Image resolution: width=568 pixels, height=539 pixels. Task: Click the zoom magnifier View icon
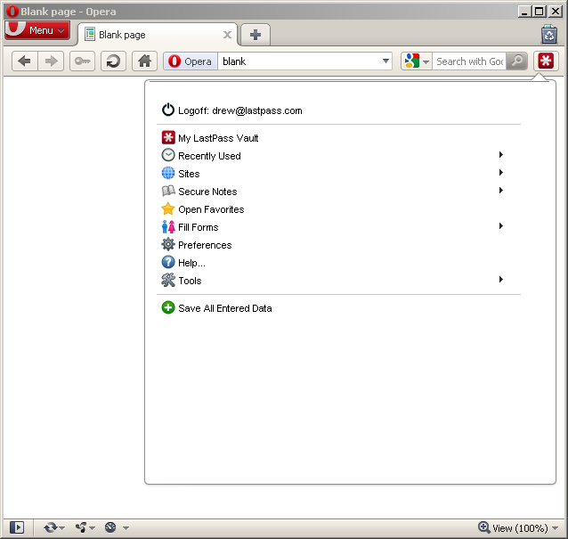pos(484,527)
